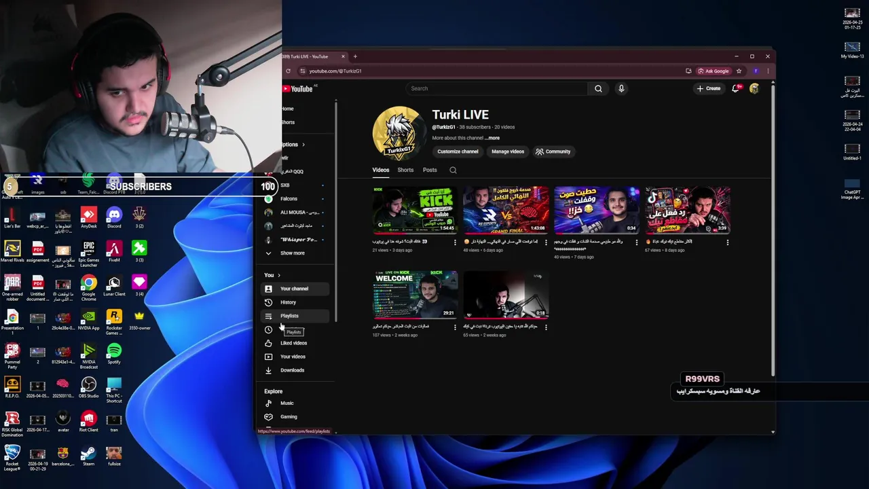Open options for the 0:18 video
The width and height of the screenshot is (869, 489).
546,327
